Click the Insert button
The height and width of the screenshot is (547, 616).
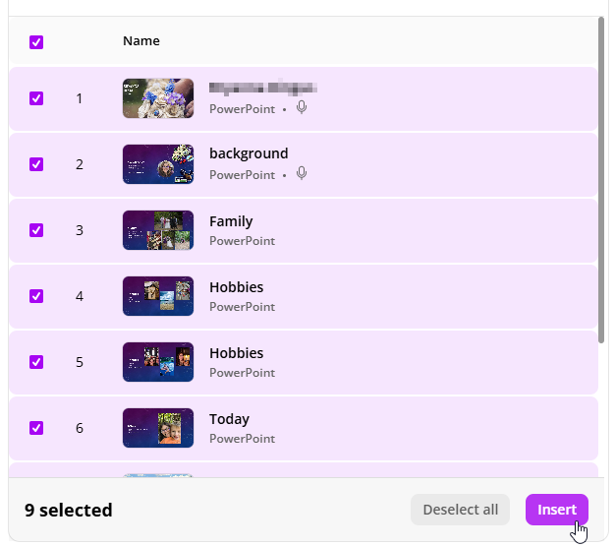pyautogui.click(x=556, y=510)
